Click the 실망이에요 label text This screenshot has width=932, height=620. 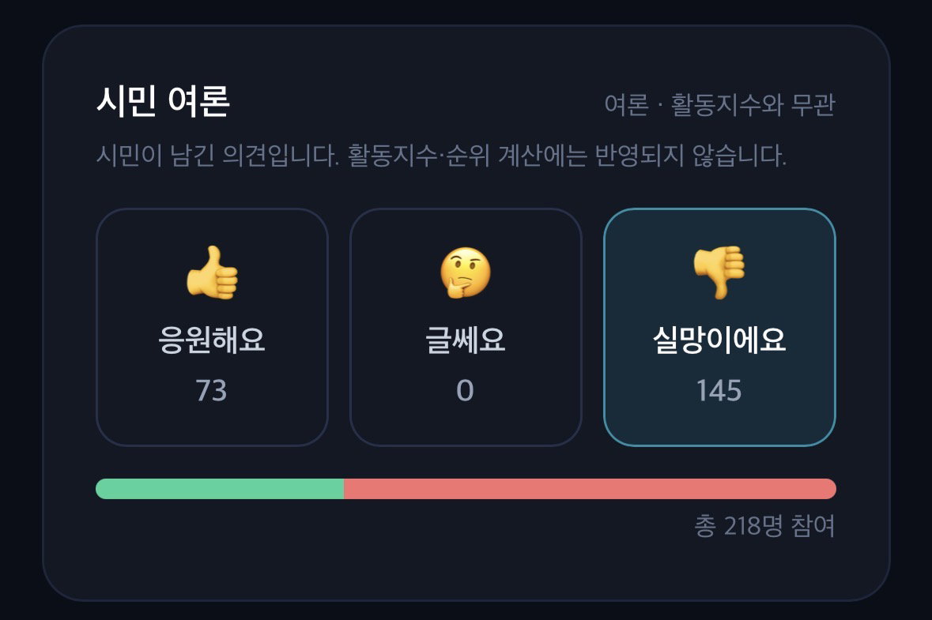pos(719,340)
